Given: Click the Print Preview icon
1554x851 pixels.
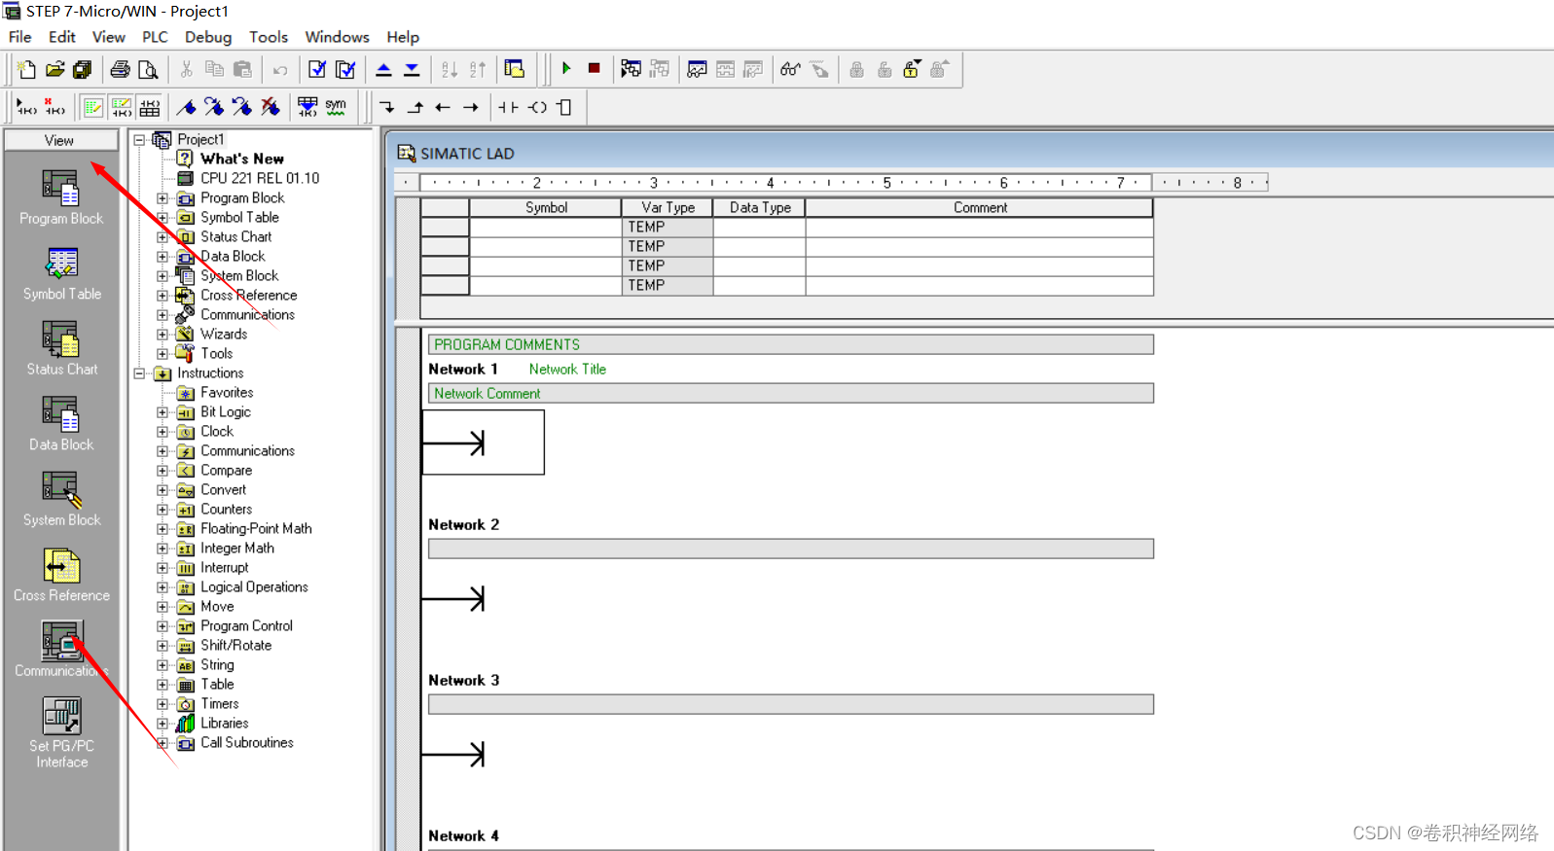Looking at the screenshot, I should pyautogui.click(x=148, y=69).
